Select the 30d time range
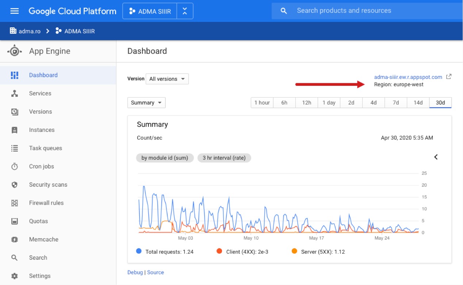This screenshot has width=463, height=285. (x=441, y=103)
